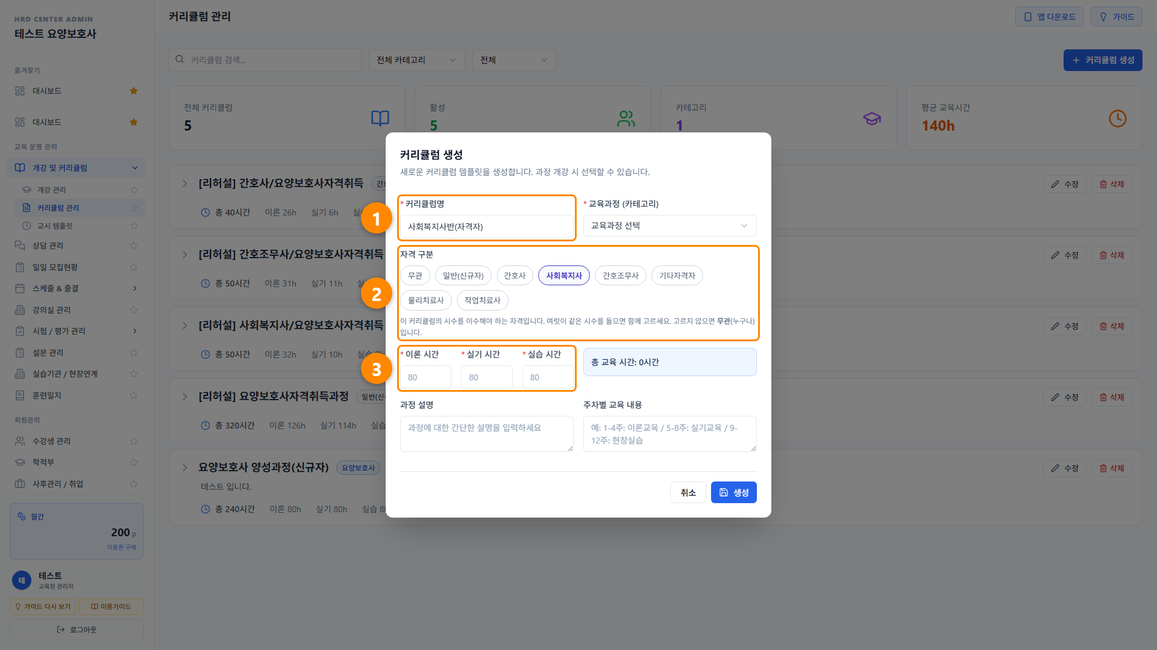Open the 교육과정 선택 dropdown
The height and width of the screenshot is (650, 1157).
pyautogui.click(x=670, y=226)
